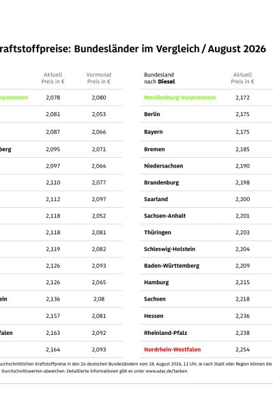This screenshot has height=410, width=273.
Task: Click the Bundesland nach Diesel column header
Action: tap(159, 78)
